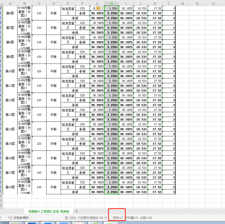Viewport: 225px width, 224px height.
Task: Select column D header
Action: click(54, 4)
